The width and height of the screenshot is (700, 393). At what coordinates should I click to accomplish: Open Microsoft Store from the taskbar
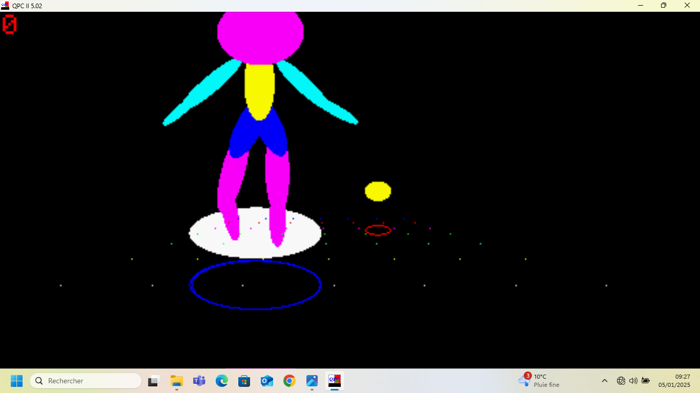(x=244, y=381)
